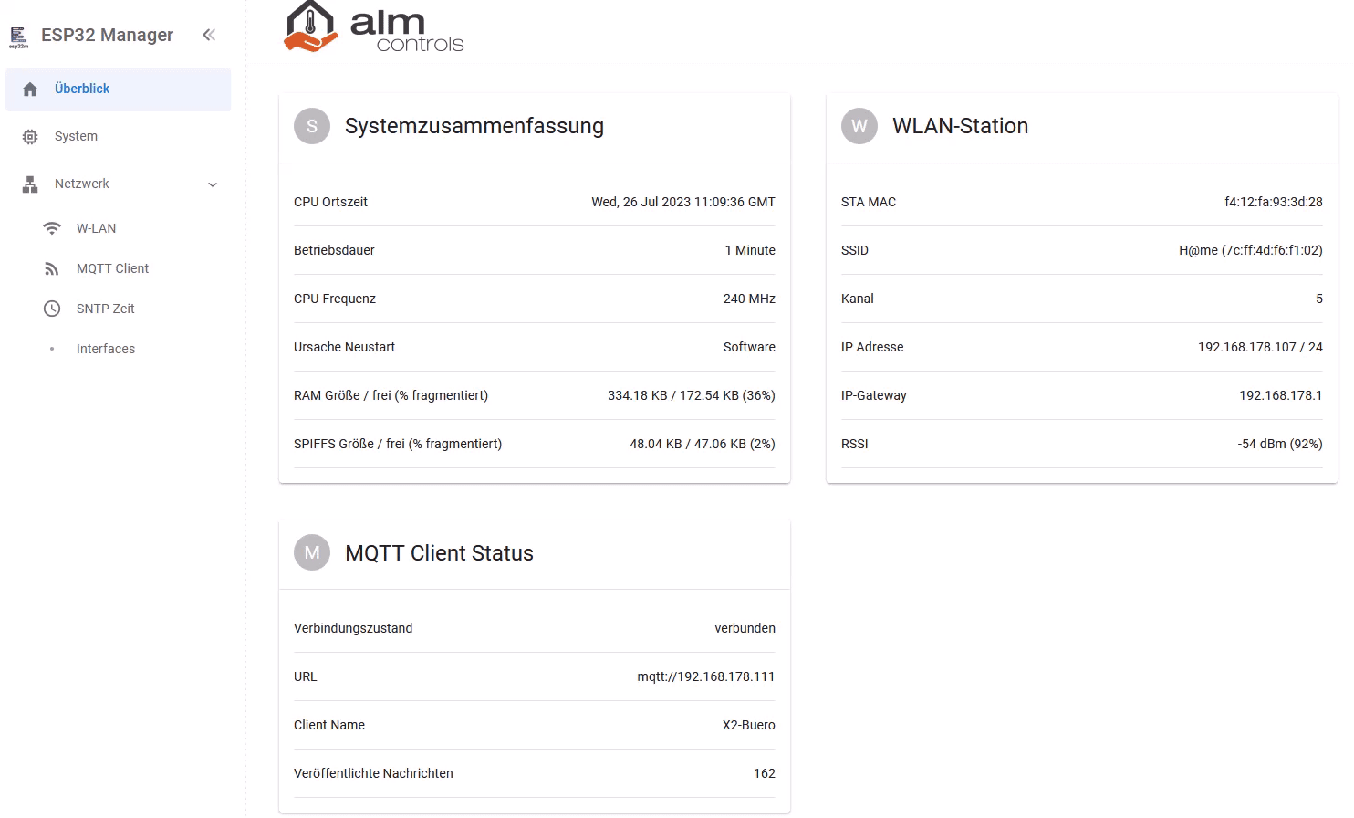Click the ESP32 Manager logo icon
1354x818 pixels.
coord(19,37)
